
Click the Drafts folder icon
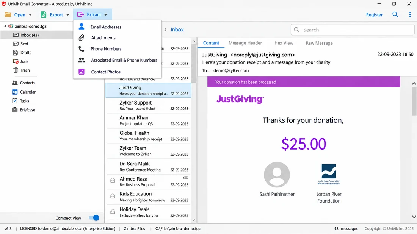(x=16, y=53)
